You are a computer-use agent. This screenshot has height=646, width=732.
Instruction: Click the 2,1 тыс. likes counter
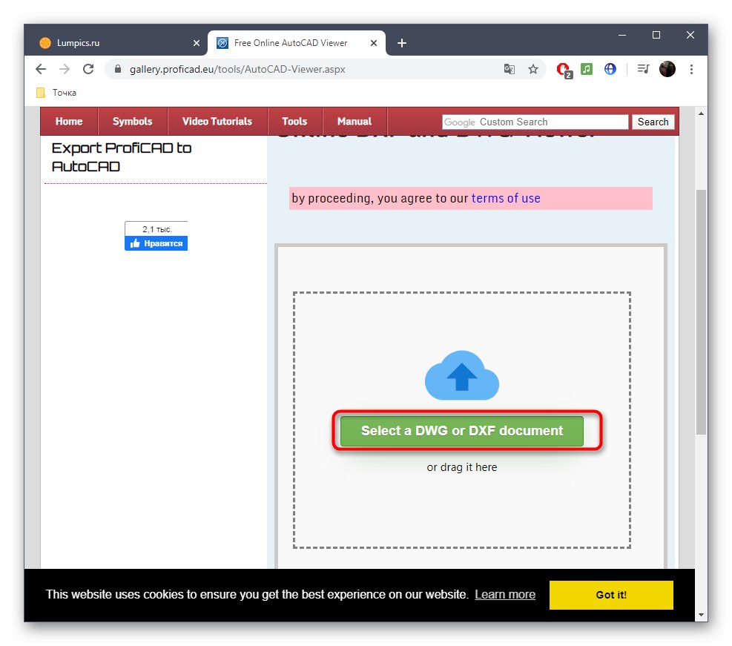[157, 229]
